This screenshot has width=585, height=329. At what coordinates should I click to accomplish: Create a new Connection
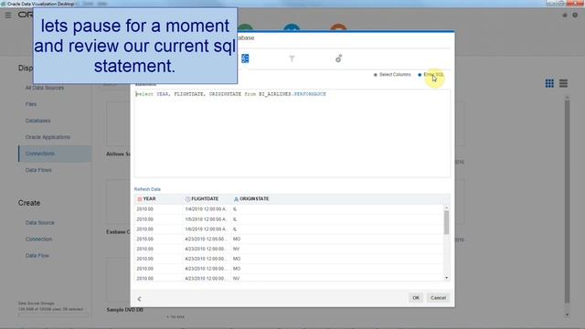tap(38, 239)
